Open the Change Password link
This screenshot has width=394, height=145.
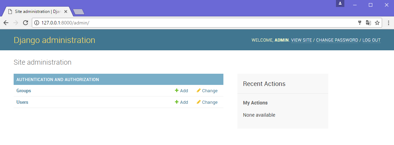click(x=337, y=40)
